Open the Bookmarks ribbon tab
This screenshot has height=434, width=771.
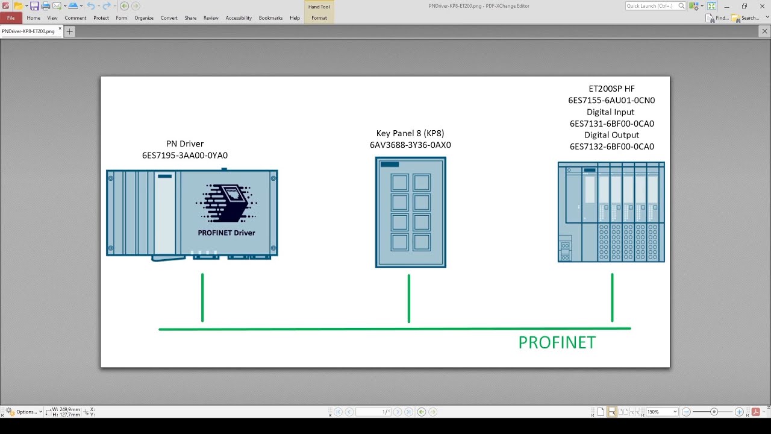[x=270, y=18]
